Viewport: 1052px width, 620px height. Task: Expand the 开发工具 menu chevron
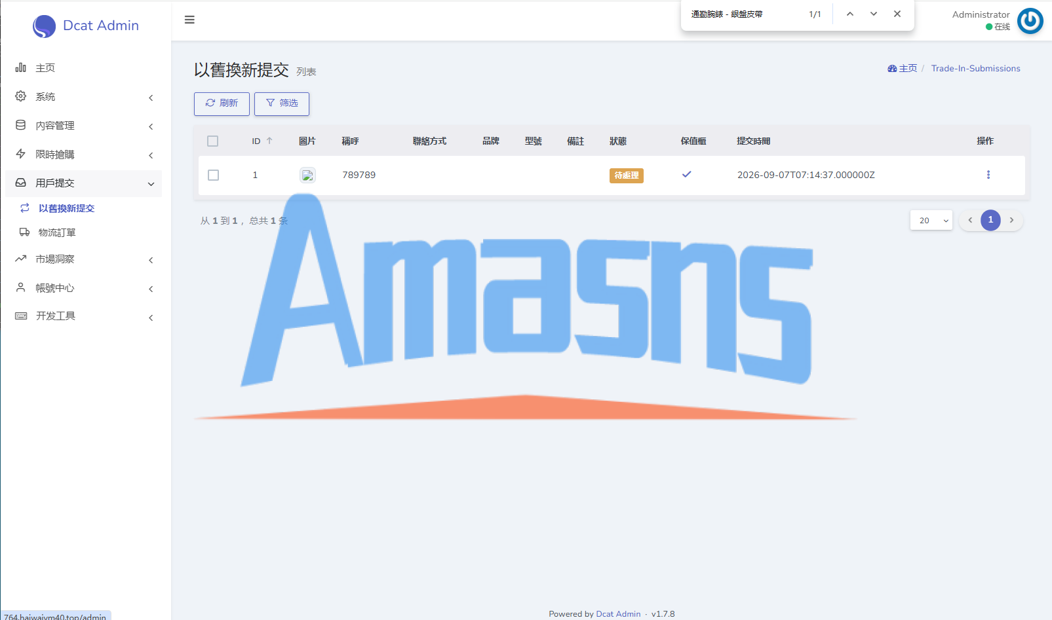pyautogui.click(x=151, y=318)
